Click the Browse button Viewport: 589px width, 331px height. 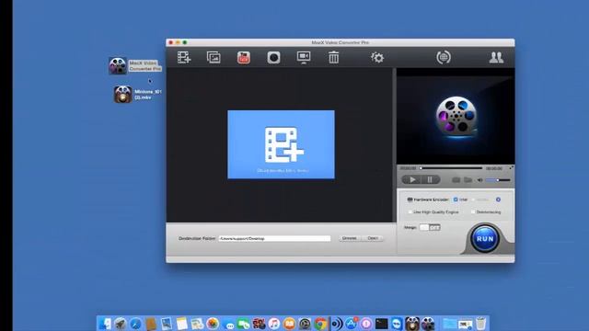click(x=349, y=238)
